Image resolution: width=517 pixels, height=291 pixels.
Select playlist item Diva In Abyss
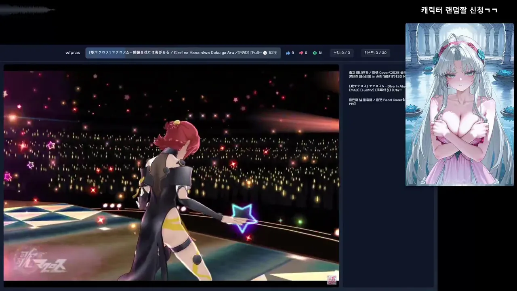377,88
